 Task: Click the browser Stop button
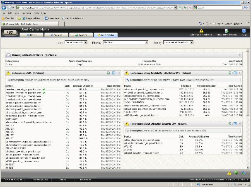(190, 7)
